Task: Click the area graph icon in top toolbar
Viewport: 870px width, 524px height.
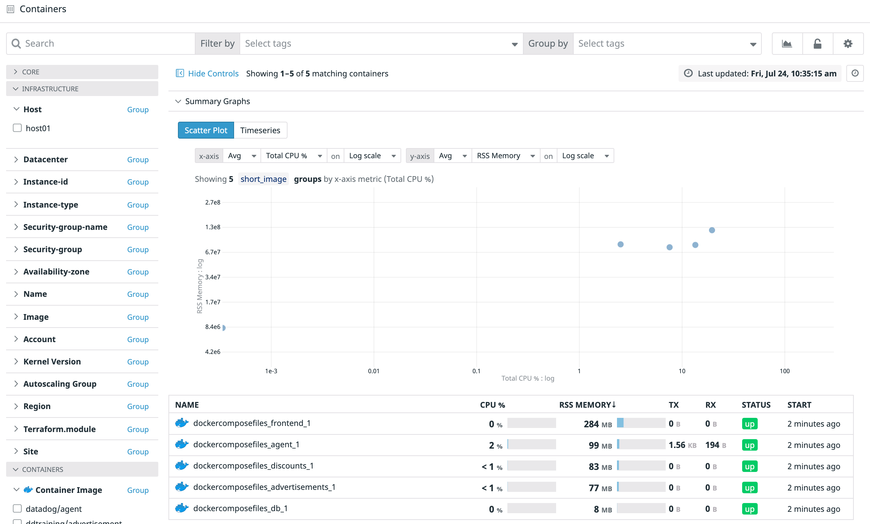Action: coord(787,44)
